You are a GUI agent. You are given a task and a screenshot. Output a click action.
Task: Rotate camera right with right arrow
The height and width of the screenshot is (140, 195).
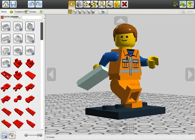tap(190, 74)
